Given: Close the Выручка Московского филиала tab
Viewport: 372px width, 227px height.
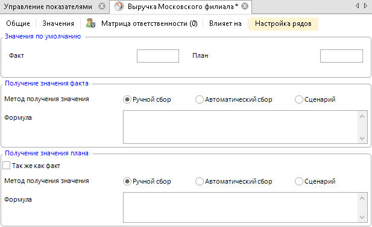Looking at the screenshot, I should point(245,6).
